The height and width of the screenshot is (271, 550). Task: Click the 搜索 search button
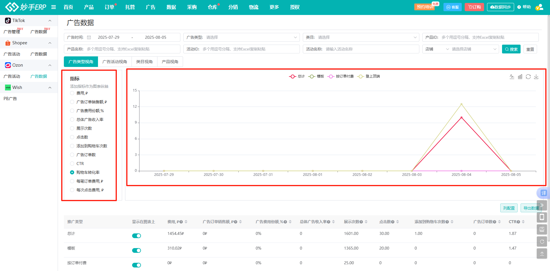pyautogui.click(x=511, y=49)
